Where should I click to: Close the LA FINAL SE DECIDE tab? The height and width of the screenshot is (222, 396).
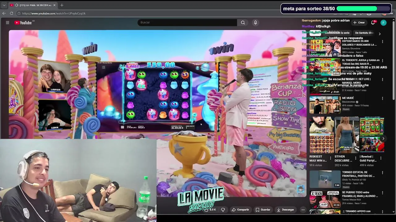click(x=54, y=5)
